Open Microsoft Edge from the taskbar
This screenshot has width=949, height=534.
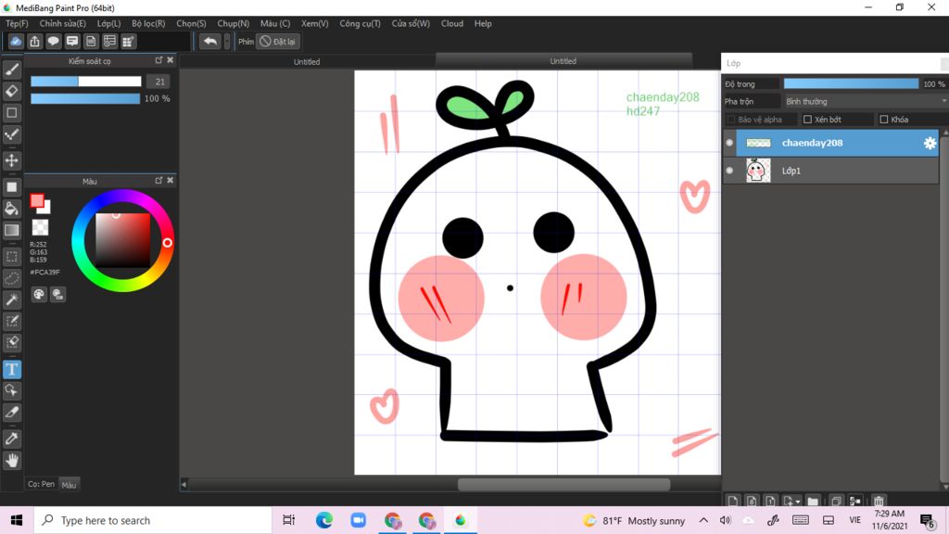[323, 520]
